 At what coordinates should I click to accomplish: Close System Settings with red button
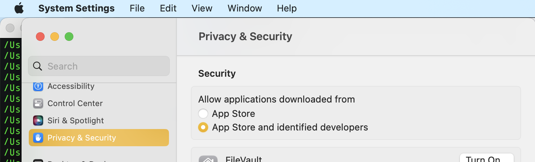coord(40,37)
